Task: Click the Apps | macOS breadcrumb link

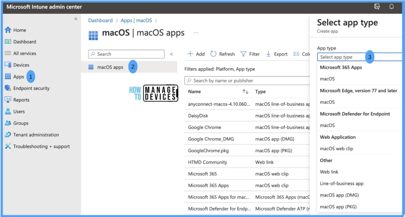Action: coord(136,21)
